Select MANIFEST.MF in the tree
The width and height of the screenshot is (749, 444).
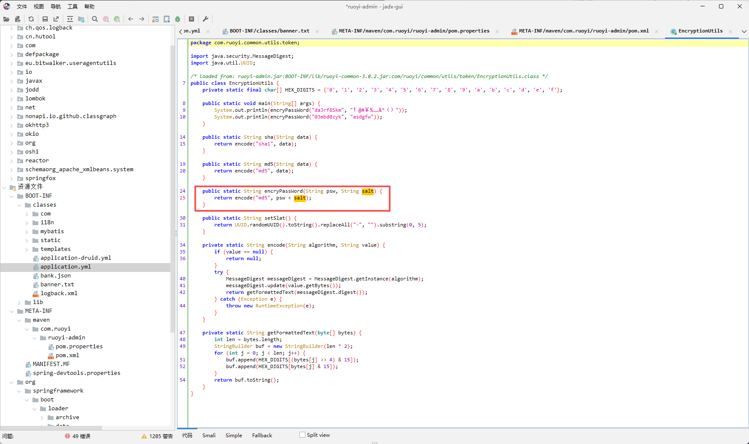pos(51,364)
